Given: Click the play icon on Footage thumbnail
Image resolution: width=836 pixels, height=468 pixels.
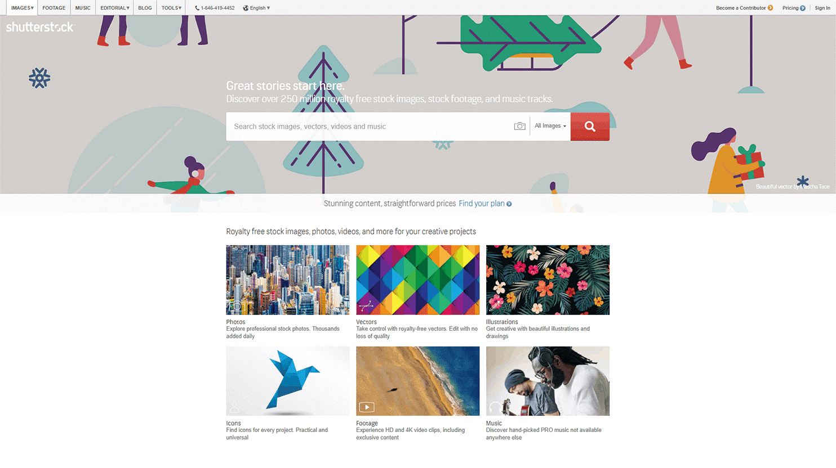Looking at the screenshot, I should (x=367, y=407).
